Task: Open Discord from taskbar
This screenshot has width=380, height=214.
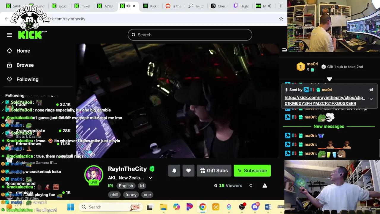Action: [x=255, y=207]
